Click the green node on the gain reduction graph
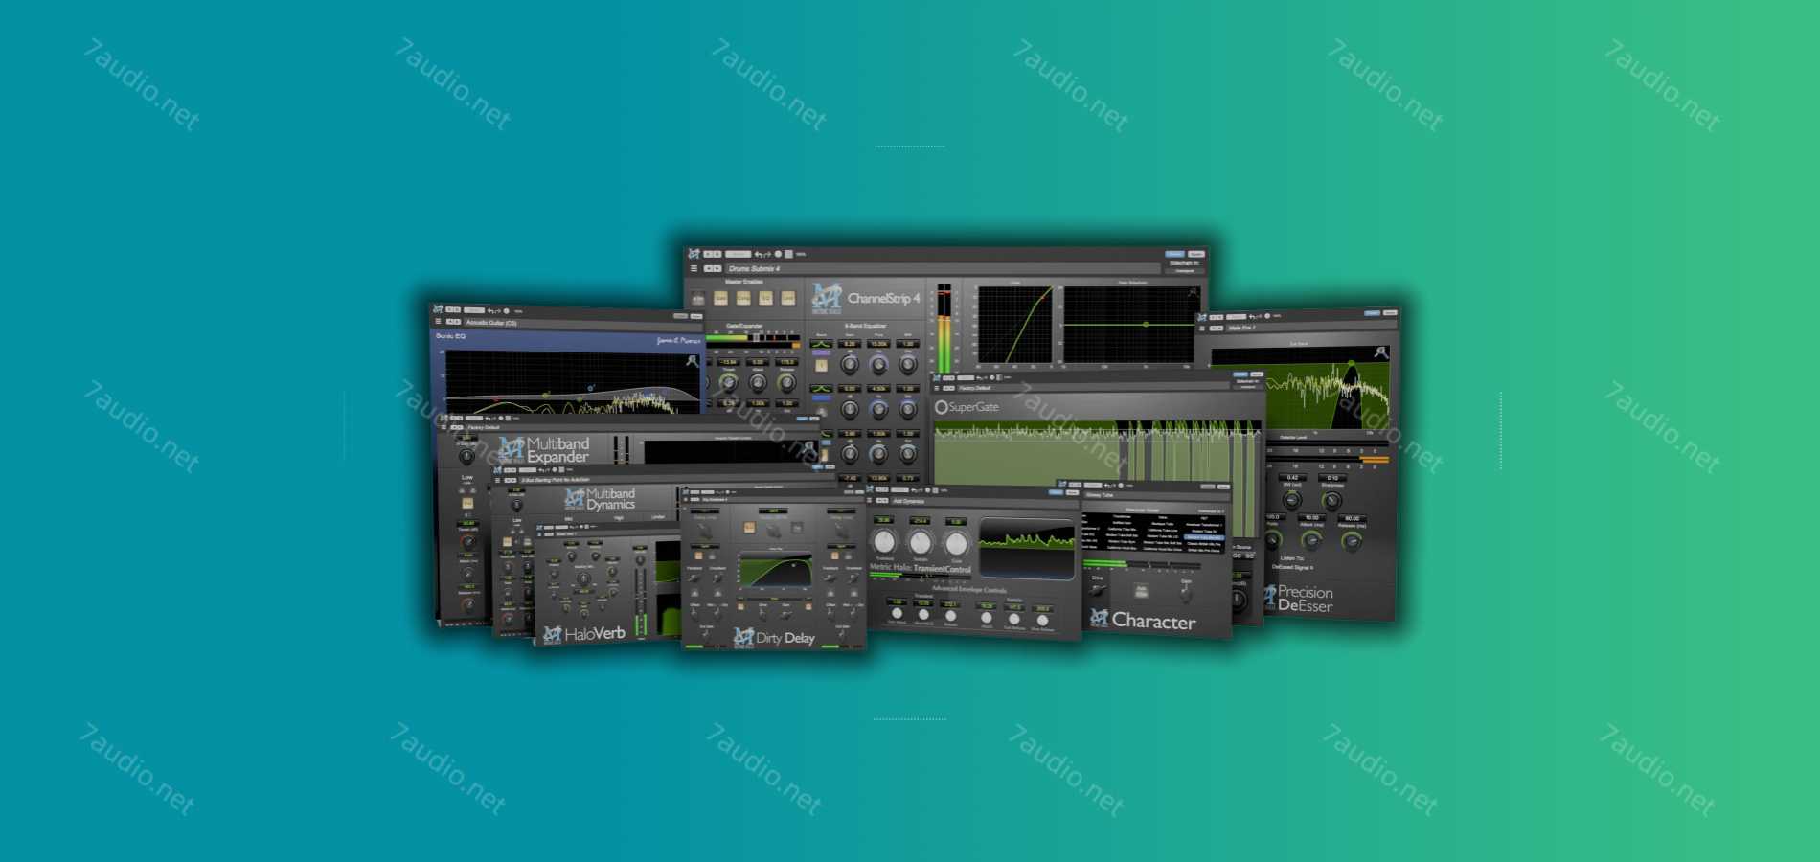This screenshot has height=862, width=1820. click(x=1146, y=324)
